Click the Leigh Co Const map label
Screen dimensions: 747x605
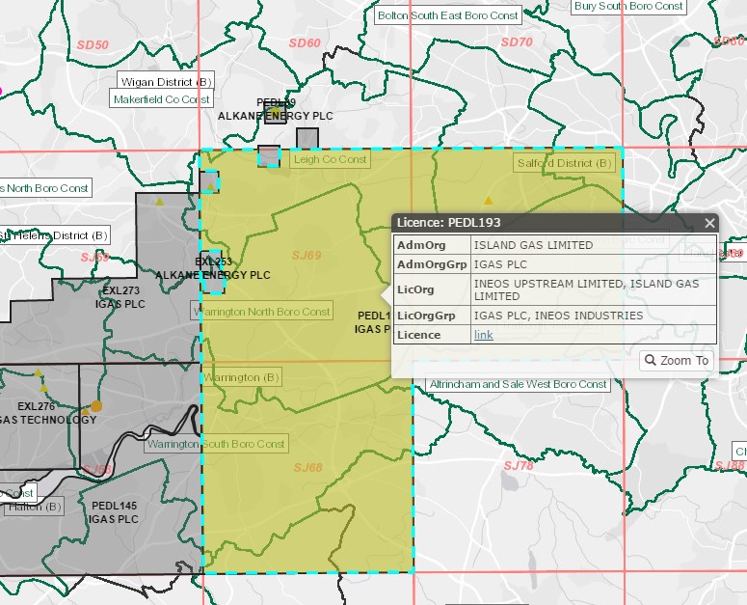click(330, 159)
